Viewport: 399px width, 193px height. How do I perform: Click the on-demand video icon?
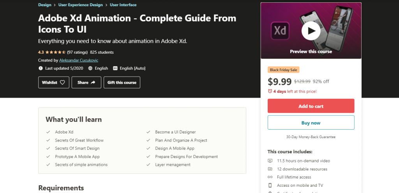(270, 161)
